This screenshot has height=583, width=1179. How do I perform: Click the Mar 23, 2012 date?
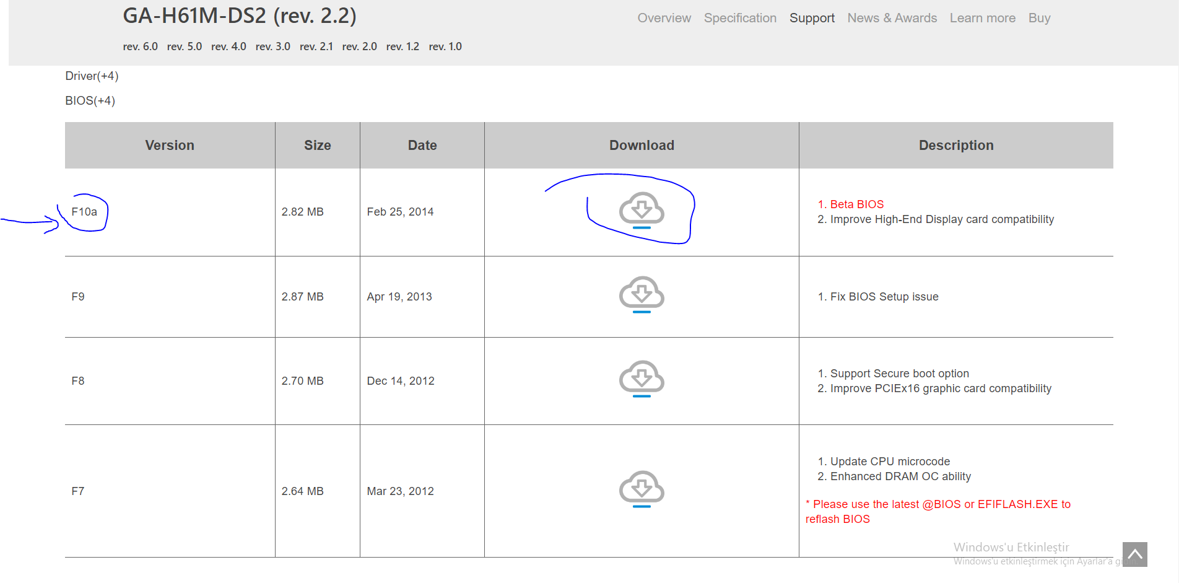point(400,491)
